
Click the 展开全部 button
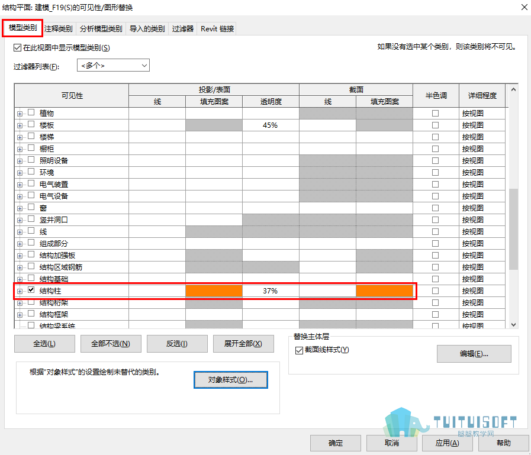(x=243, y=344)
